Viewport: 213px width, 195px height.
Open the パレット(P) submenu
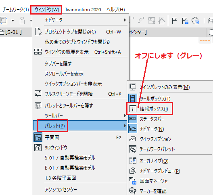tap(80, 126)
